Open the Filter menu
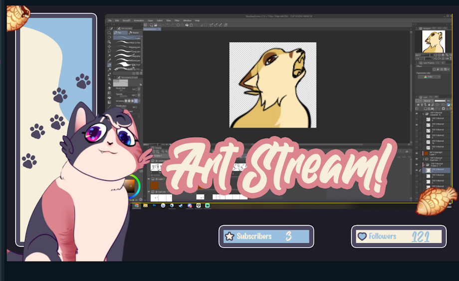This screenshot has width=459, height=281. coord(177,20)
